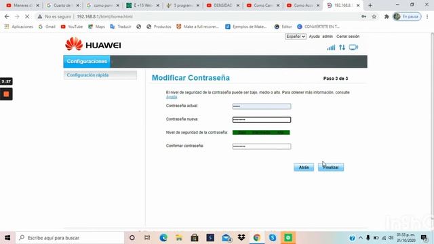Open Configuración rápida in the sidebar

pos(100,75)
